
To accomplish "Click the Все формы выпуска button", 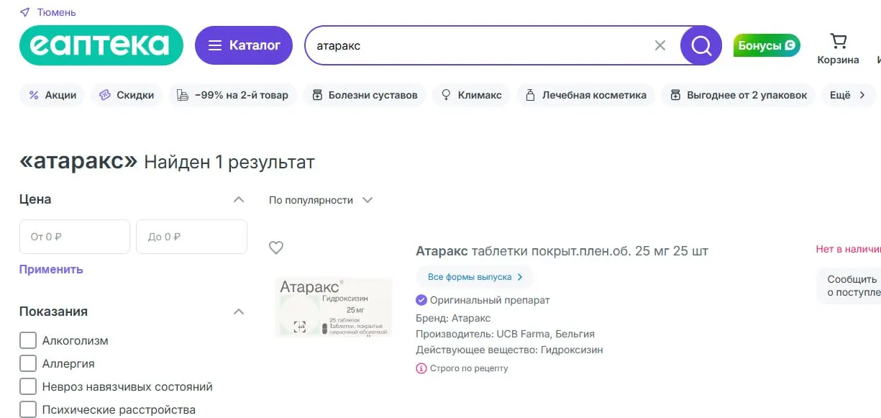I will click(x=475, y=276).
